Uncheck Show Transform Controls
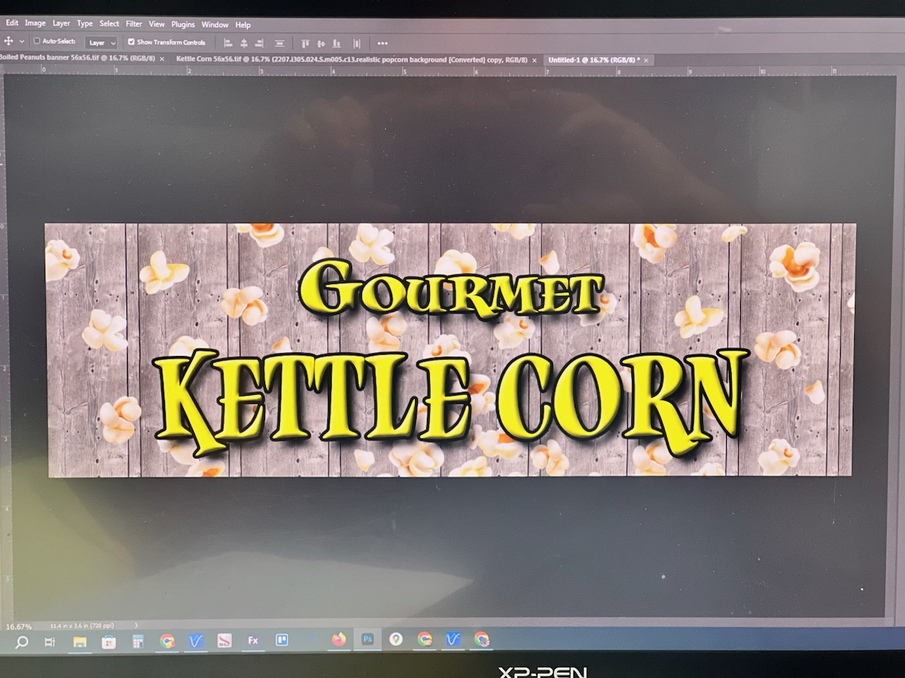 (x=131, y=42)
